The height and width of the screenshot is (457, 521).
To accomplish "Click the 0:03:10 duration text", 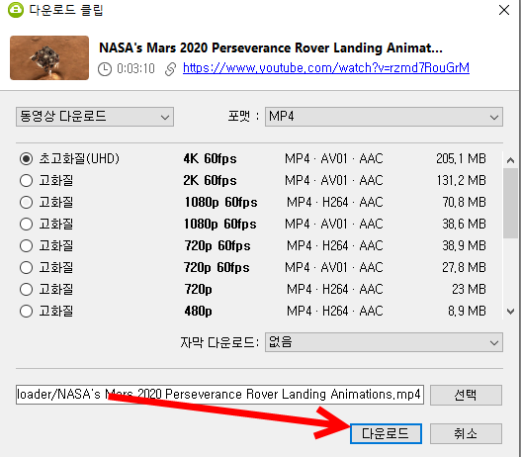I will coord(135,69).
